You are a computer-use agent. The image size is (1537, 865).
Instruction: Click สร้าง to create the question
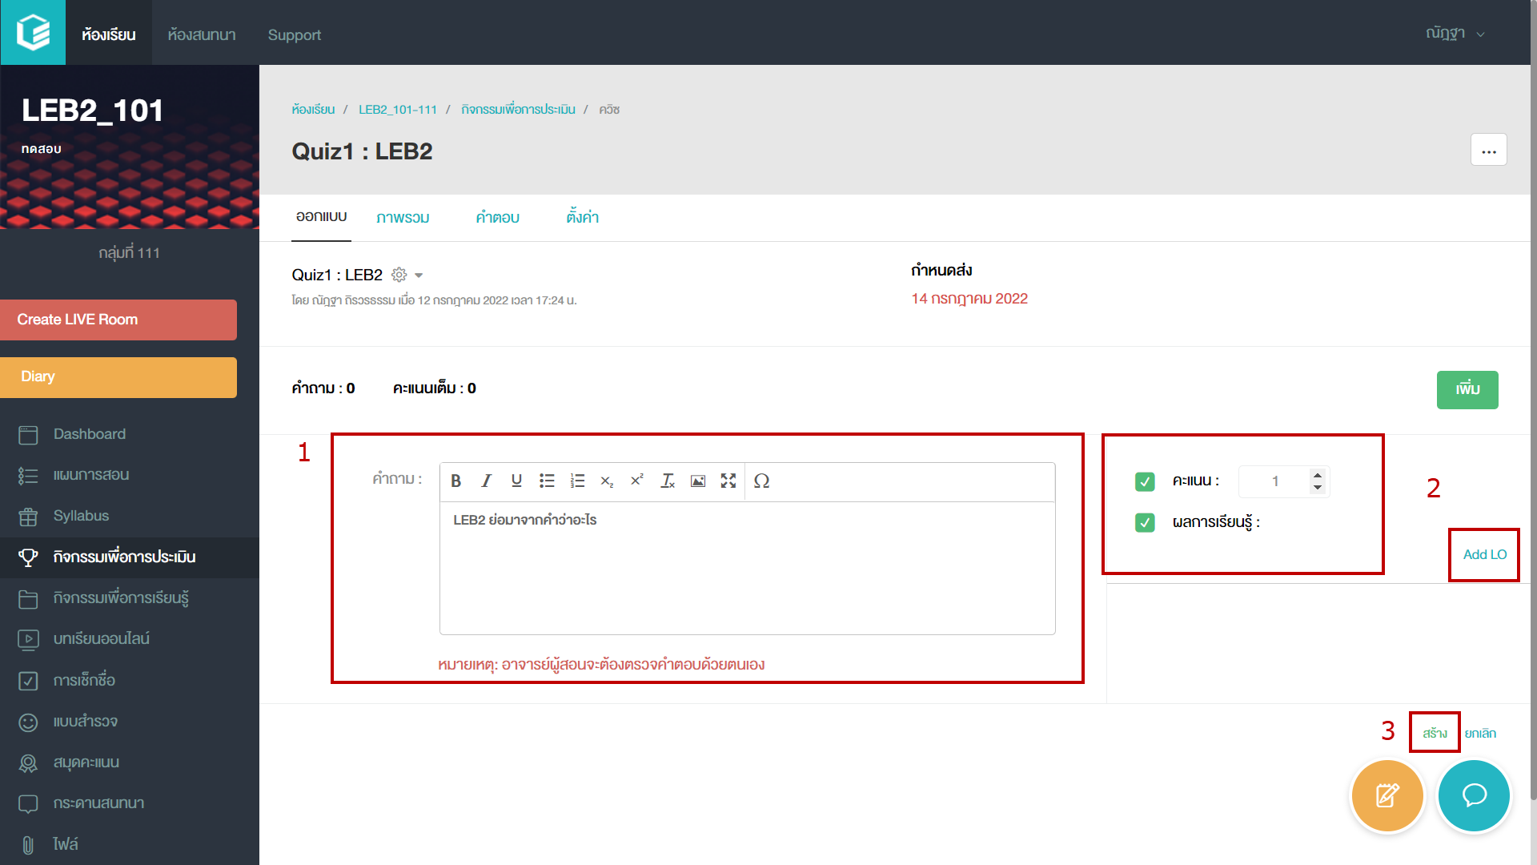(x=1435, y=733)
